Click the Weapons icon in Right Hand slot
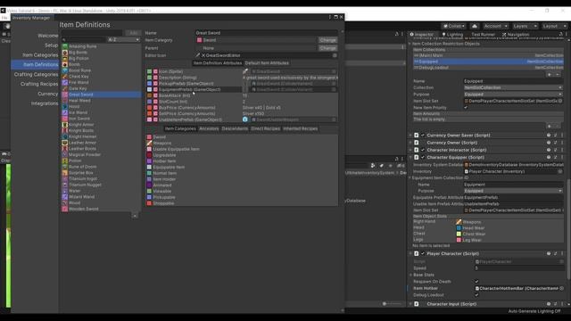The width and height of the screenshot is (571, 321). pyautogui.click(x=459, y=222)
